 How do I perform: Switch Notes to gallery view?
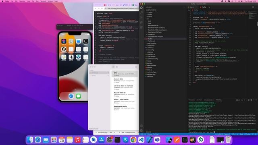[x=117, y=67]
